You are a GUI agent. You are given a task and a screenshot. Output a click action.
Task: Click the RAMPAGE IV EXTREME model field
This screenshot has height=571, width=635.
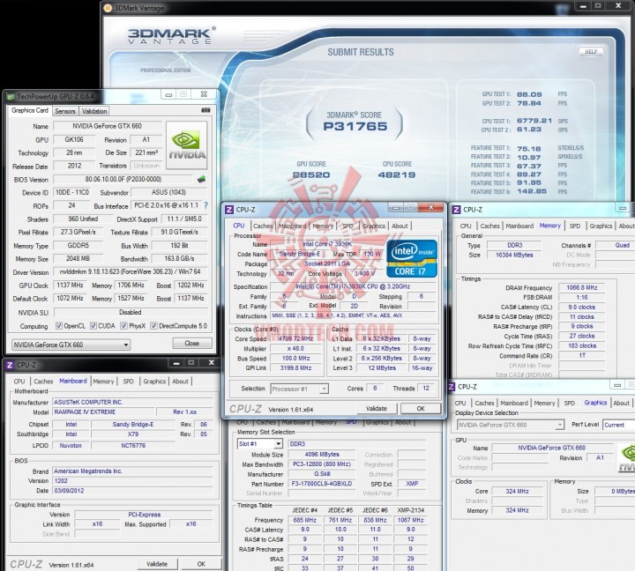[103, 412]
